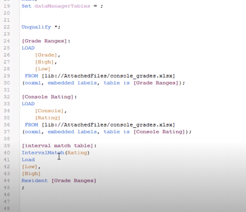Click the FROM keyword on line 29

tap(31, 76)
